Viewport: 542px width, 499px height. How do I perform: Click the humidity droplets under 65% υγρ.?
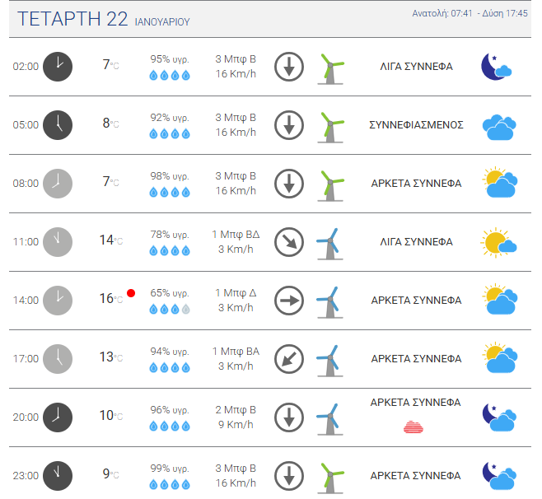pos(170,309)
